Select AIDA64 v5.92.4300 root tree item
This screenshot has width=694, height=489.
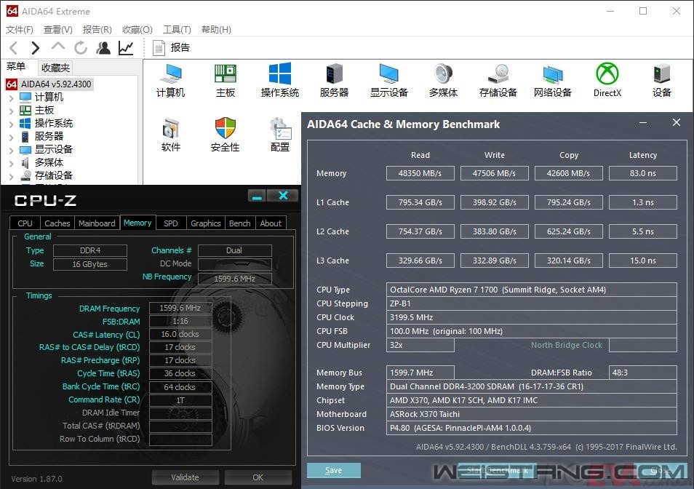(55, 84)
